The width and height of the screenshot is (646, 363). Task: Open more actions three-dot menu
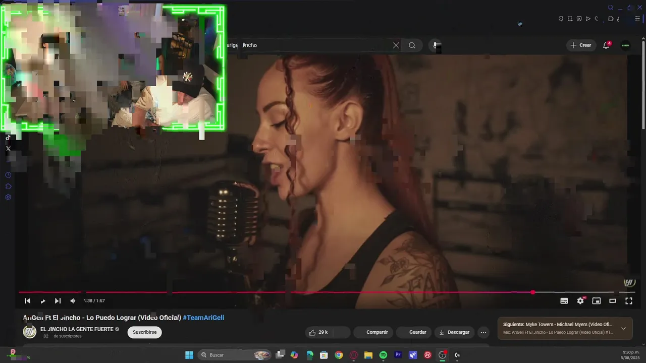pyautogui.click(x=483, y=332)
